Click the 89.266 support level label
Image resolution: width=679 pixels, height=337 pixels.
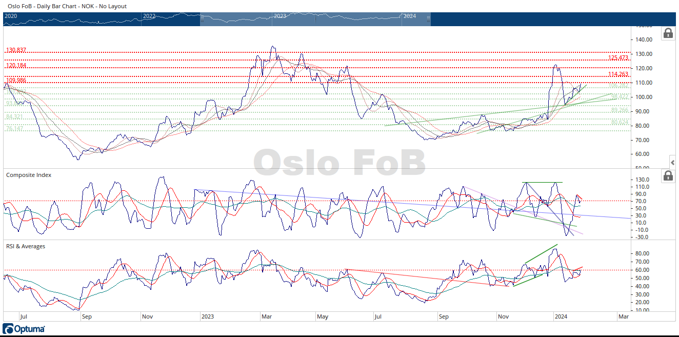point(620,110)
